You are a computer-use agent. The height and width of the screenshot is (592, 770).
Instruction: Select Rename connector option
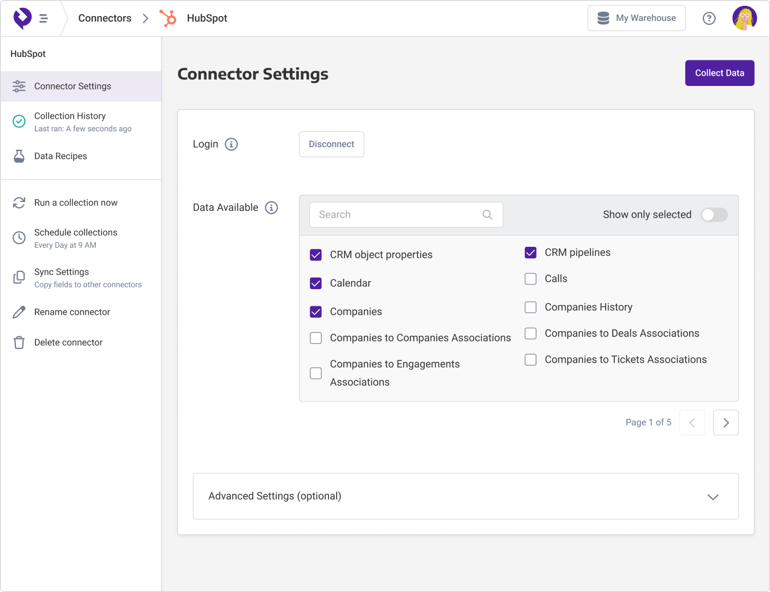81,312
